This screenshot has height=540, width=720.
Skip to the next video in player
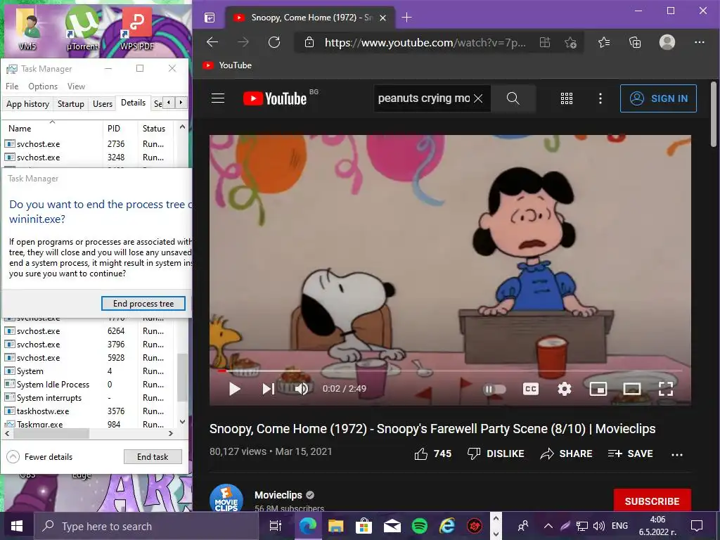pyautogui.click(x=268, y=389)
